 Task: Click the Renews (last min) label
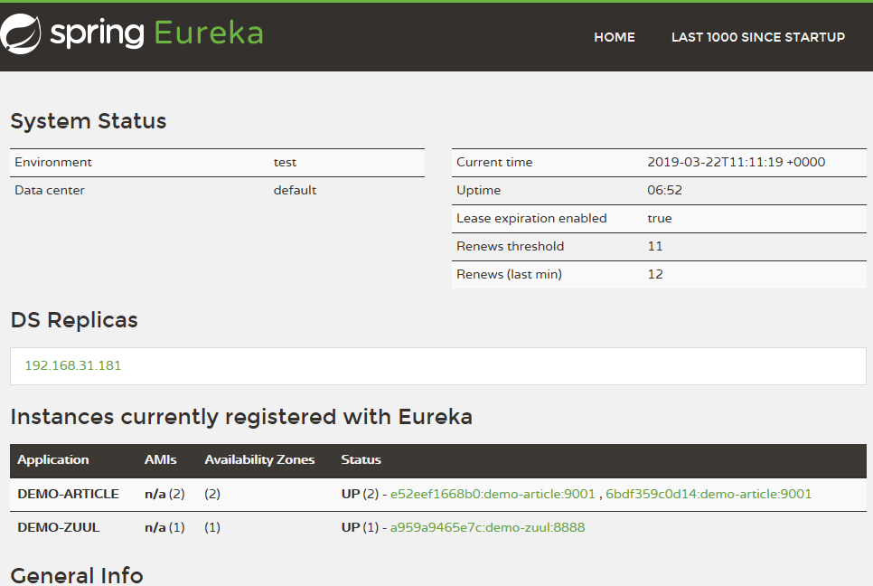510,274
